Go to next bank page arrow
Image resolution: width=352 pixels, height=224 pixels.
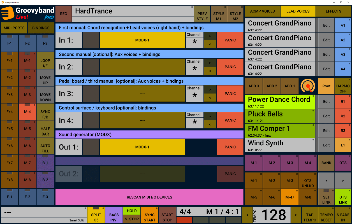pos(343,181)
